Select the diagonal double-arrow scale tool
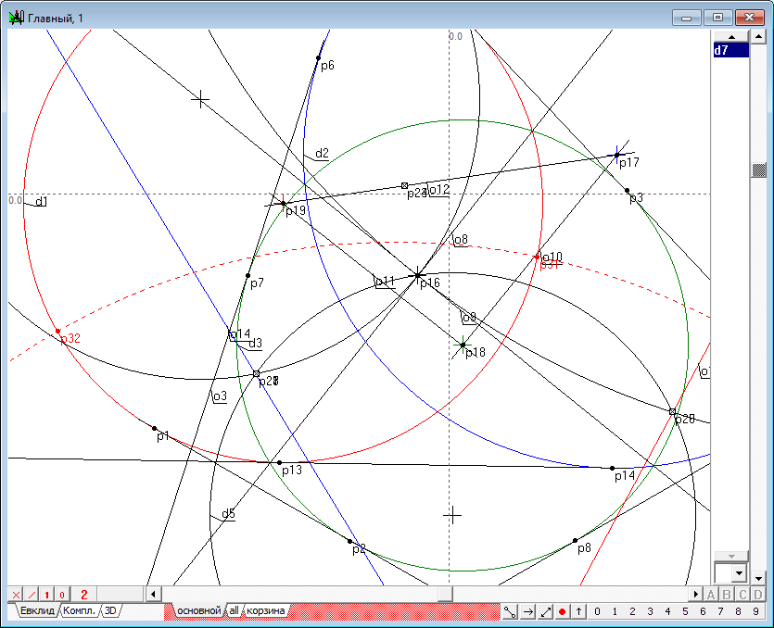This screenshot has width=774, height=628. tap(545, 611)
